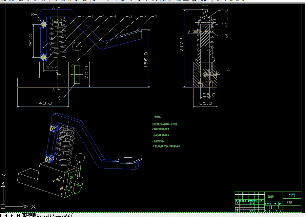Open the Layout1 tab
Viewport: 305px width, 217px height.
44,215
